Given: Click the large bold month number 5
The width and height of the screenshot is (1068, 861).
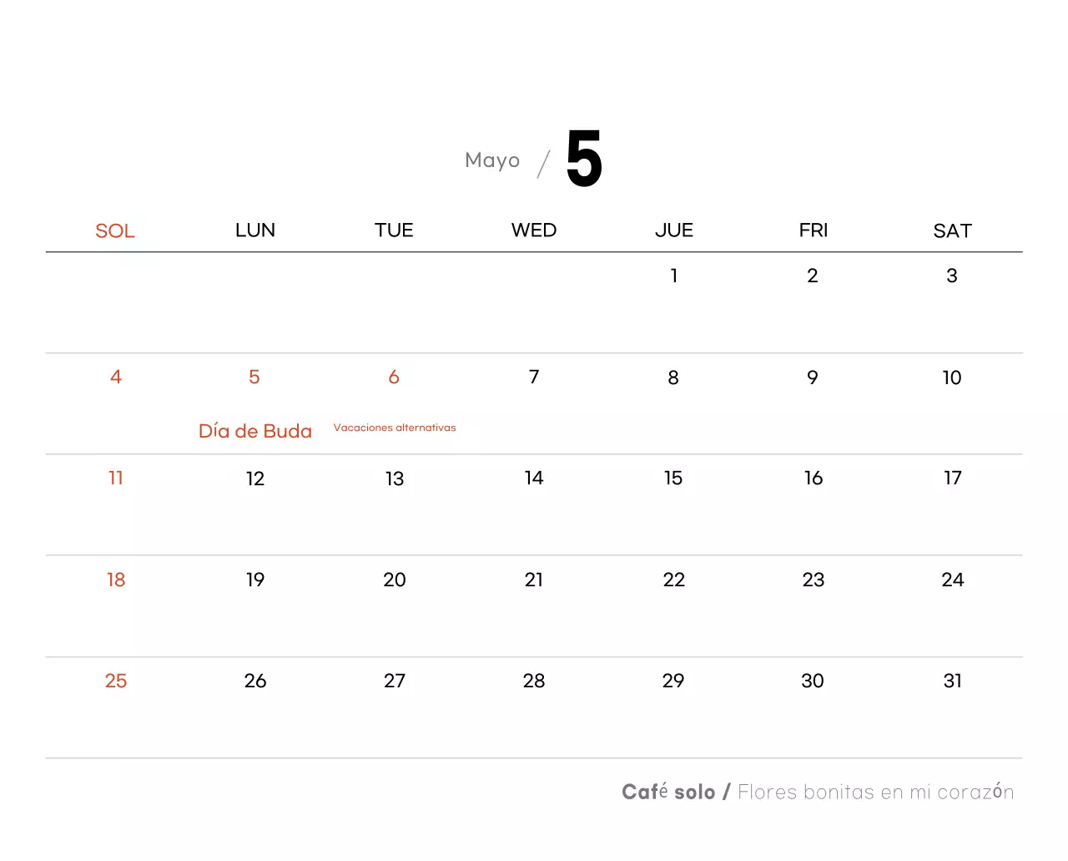Looking at the screenshot, I should coord(584,159).
